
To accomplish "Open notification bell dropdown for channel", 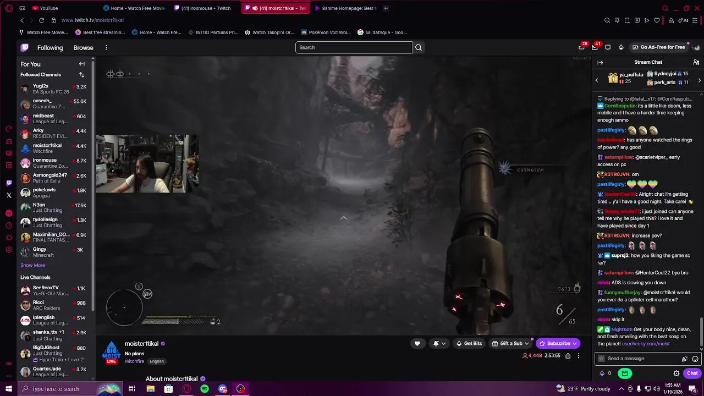I will (439, 344).
